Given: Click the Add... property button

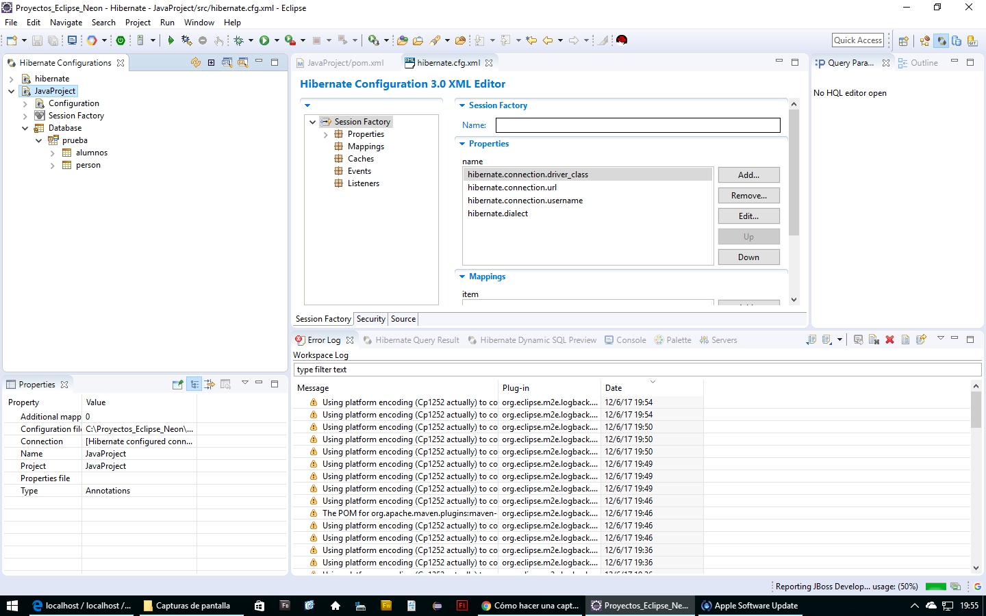Looking at the screenshot, I should point(748,175).
